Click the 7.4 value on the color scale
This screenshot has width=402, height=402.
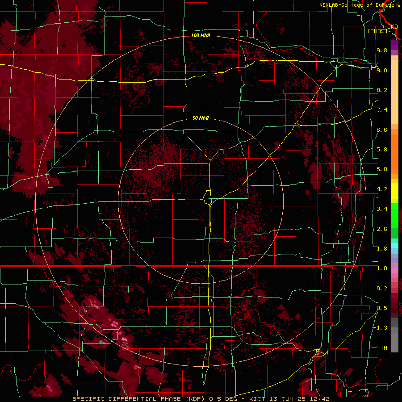pyautogui.click(x=382, y=110)
